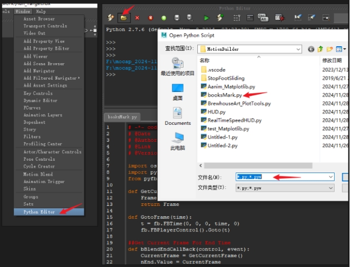Choose FCurves in the Window menu
The width and height of the screenshot is (350, 267).
[x=32, y=108]
